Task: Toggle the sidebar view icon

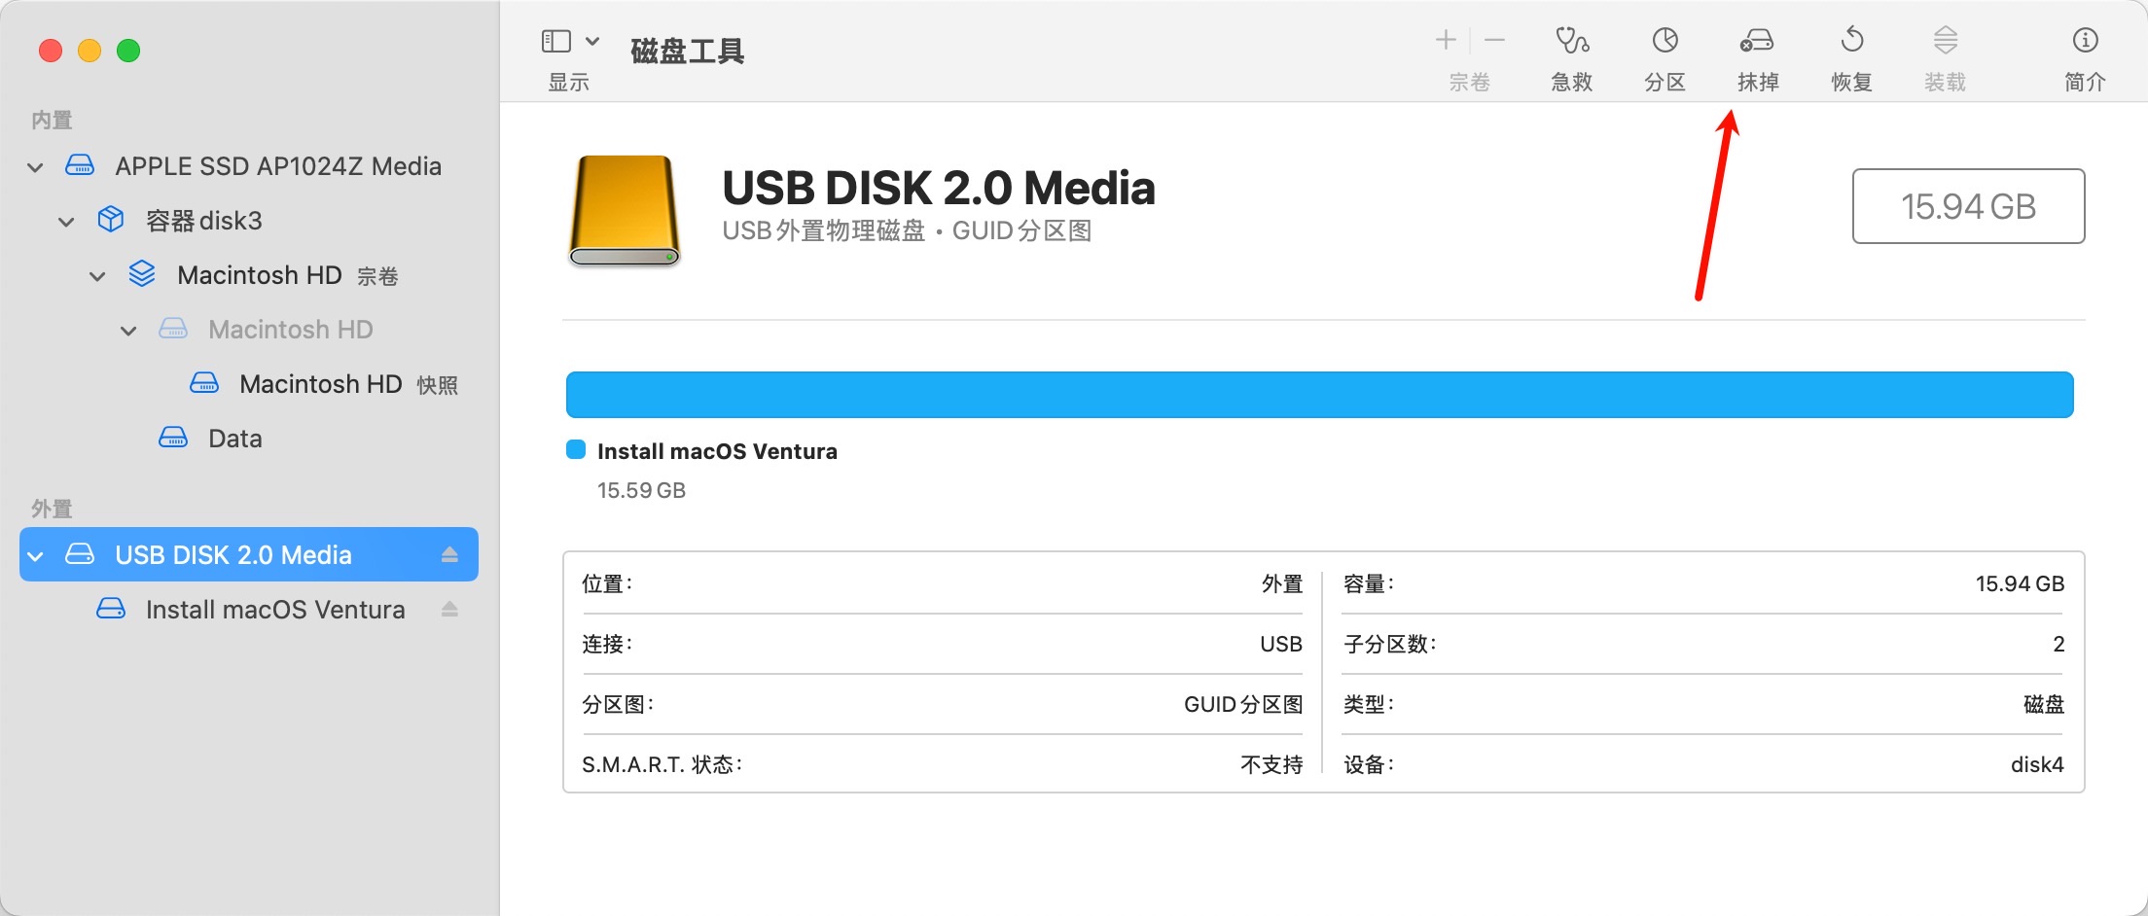Action: pos(556,41)
